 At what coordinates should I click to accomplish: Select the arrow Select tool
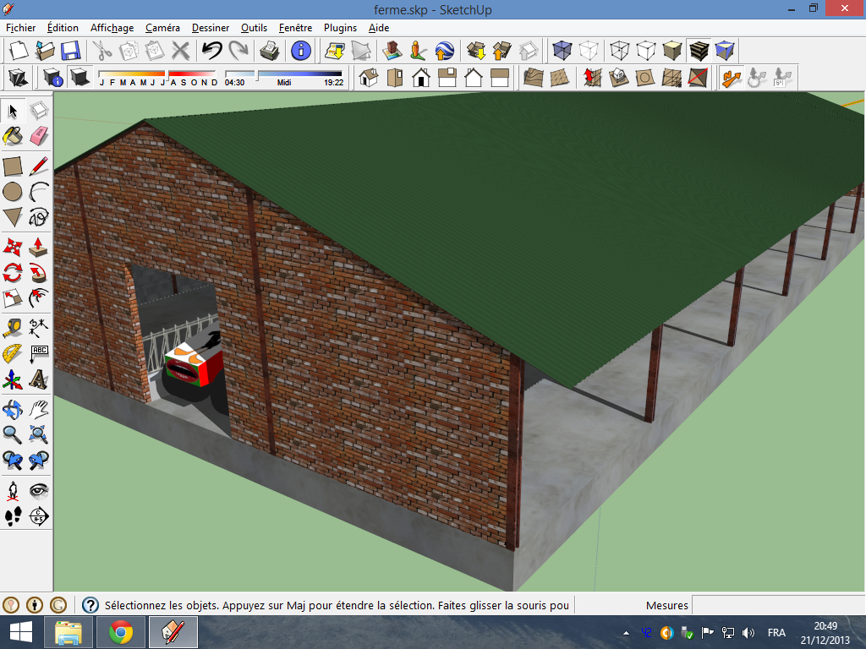pyautogui.click(x=13, y=111)
